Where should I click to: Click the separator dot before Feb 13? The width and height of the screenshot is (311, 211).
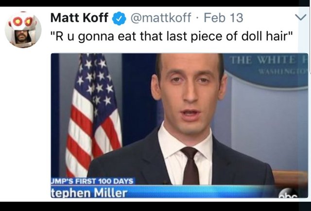[x=197, y=18]
